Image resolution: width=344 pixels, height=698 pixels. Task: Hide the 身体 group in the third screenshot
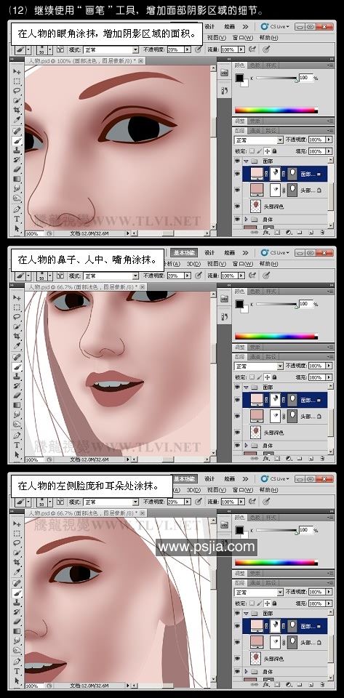tap(237, 672)
